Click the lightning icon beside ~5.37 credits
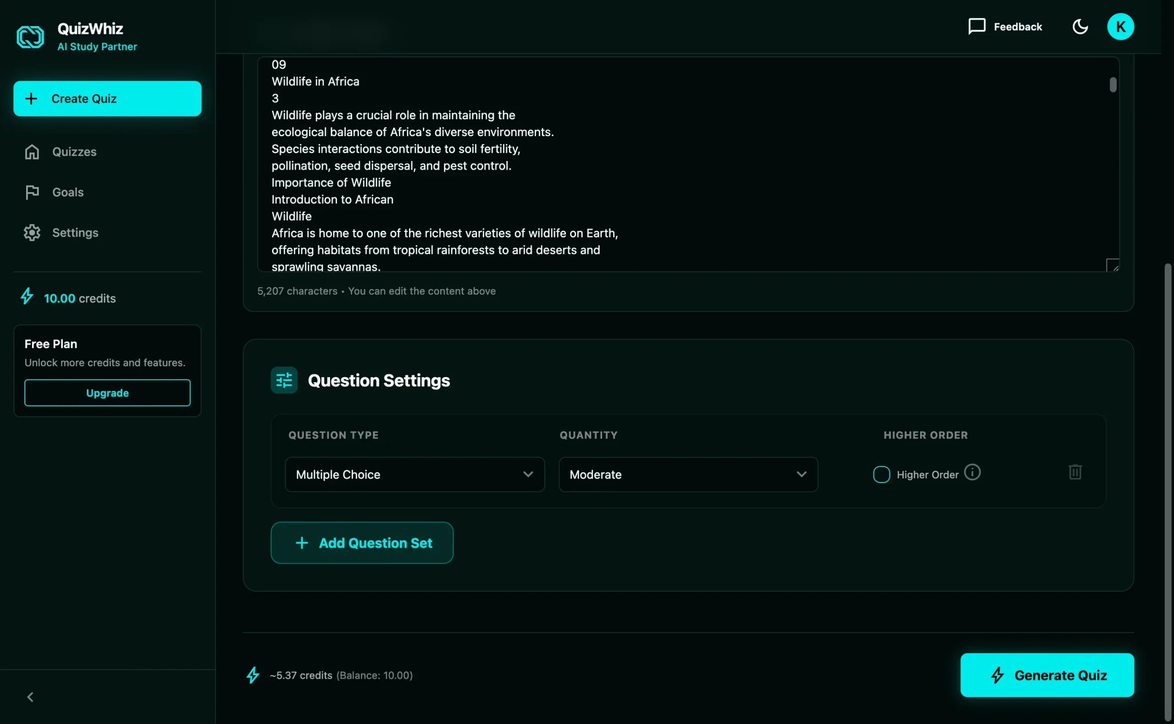The width and height of the screenshot is (1174, 724). coord(253,675)
